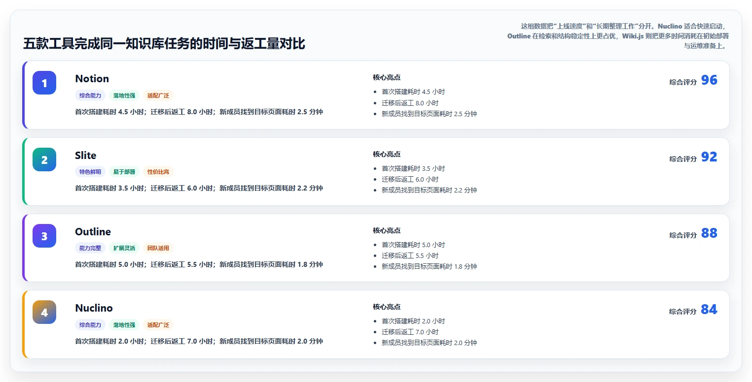
Task: Select the 扩展灵活 tag under Outline
Action: point(124,248)
